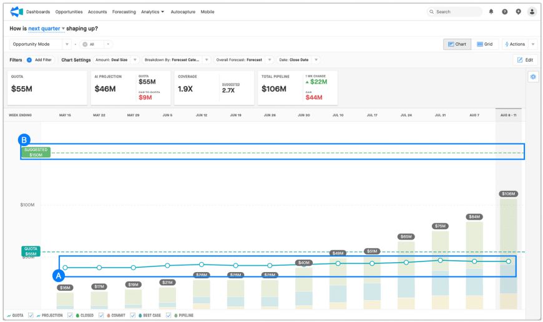This screenshot has height=322, width=543.
Task: Click the blue bird logo icon
Action: click(16, 11)
